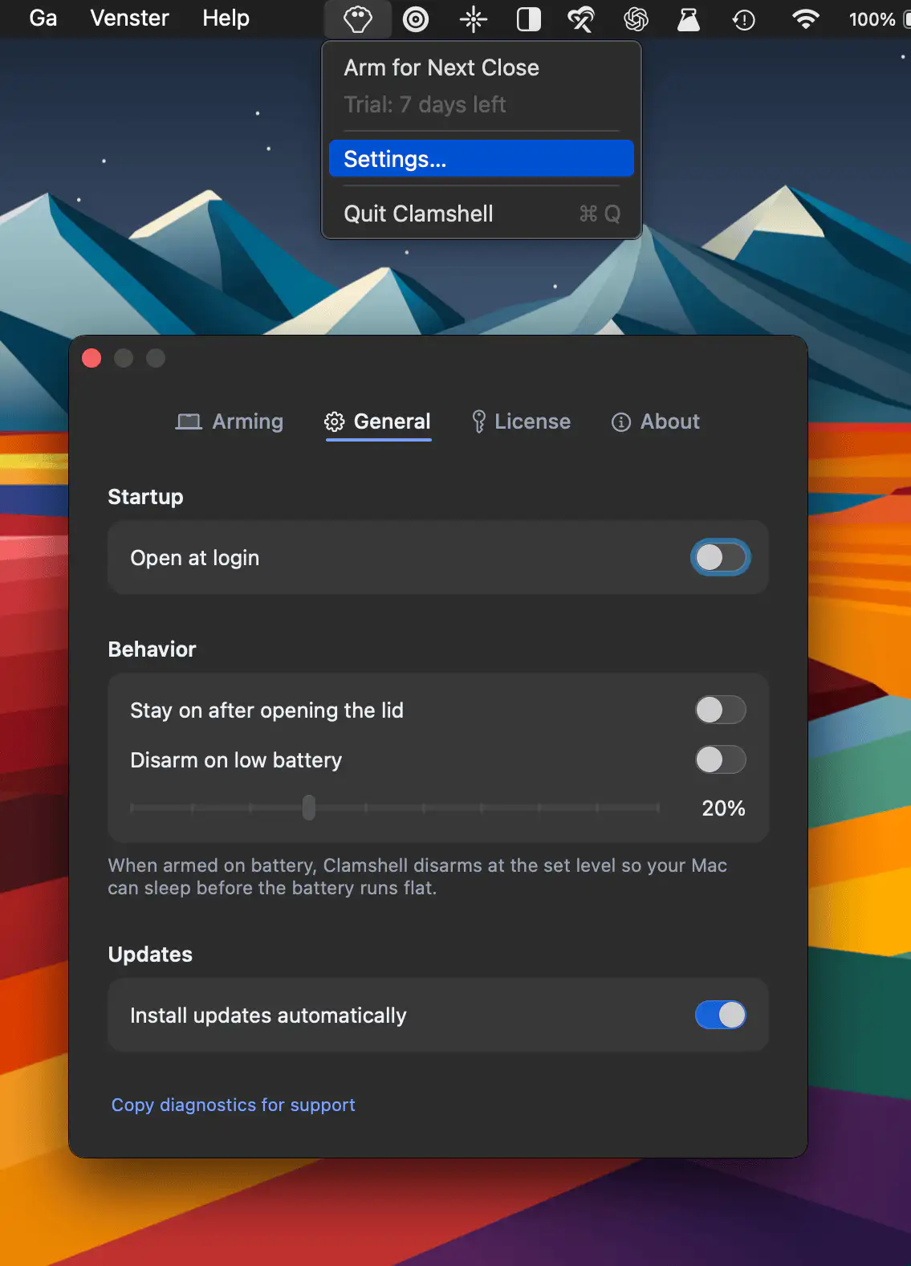The height and width of the screenshot is (1266, 911).
Task: Choose Quit Clamshell from the menu
Action: pos(482,214)
